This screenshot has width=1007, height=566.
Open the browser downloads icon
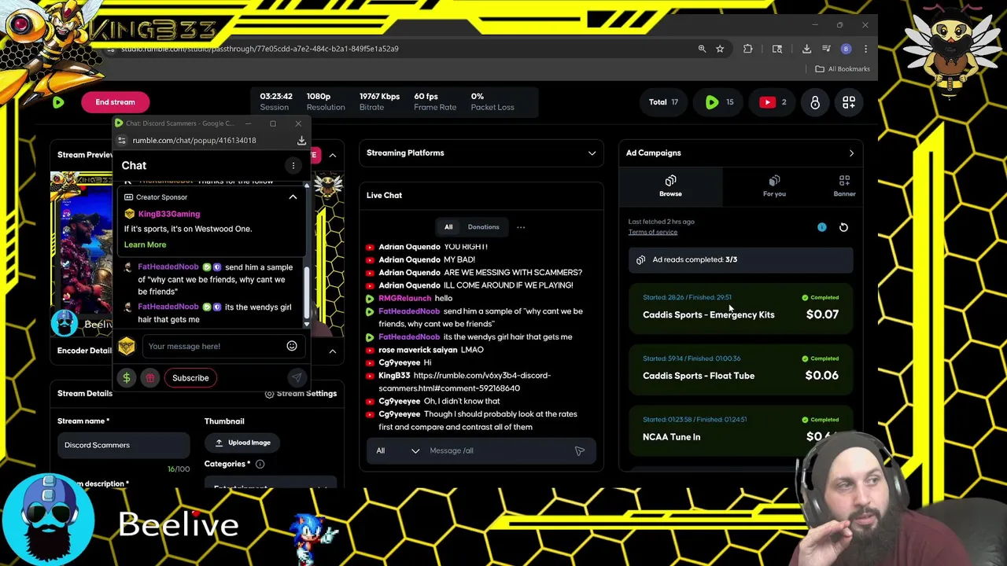click(x=806, y=49)
